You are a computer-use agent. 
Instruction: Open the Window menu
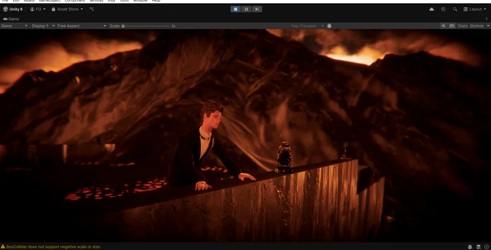click(x=140, y=1)
